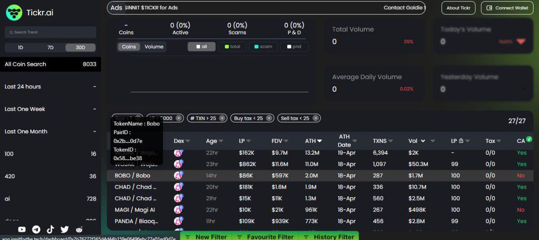Open the 'All Coin Search' sidebar item
The width and height of the screenshot is (539, 240).
[x=50, y=64]
